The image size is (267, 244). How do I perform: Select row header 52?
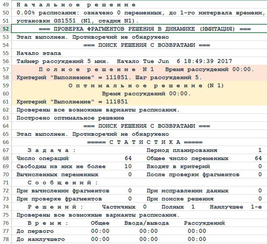[x=6, y=29]
